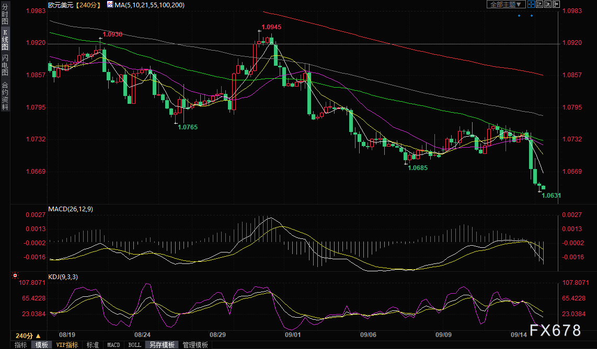
Task: Open the 全部主题 theme dropdown
Action: (x=505, y=5)
